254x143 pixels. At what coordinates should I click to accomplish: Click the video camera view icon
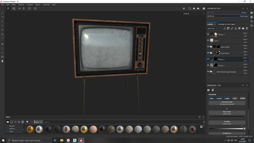pos(198,8)
